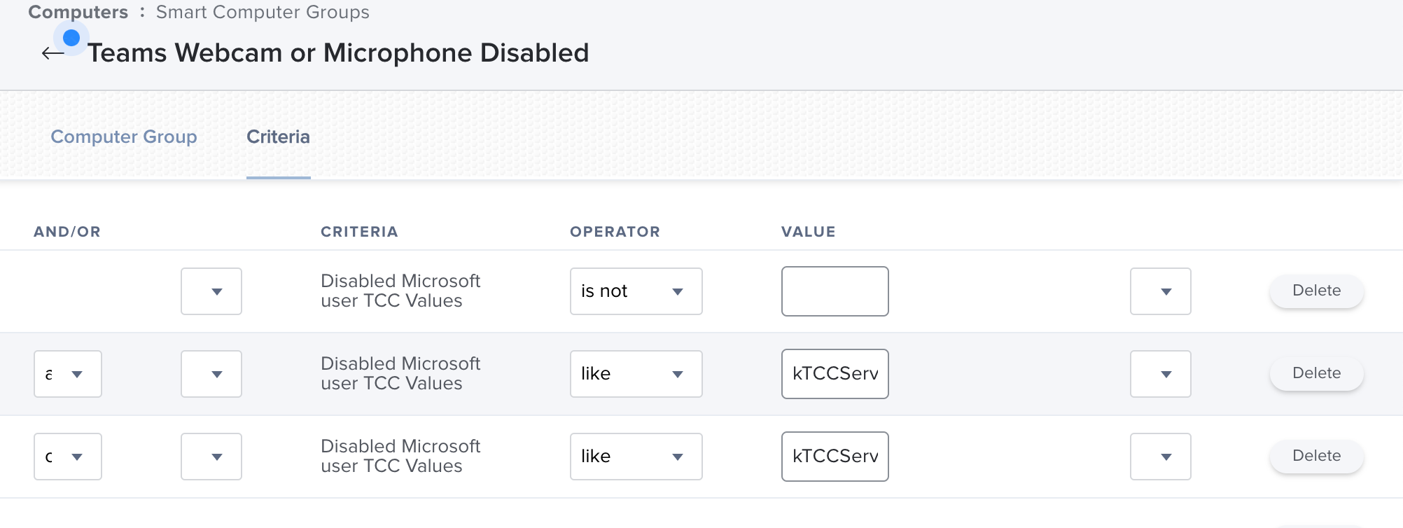The height and width of the screenshot is (528, 1403).
Task: Open the 'is not' operator dropdown
Action: coord(636,291)
